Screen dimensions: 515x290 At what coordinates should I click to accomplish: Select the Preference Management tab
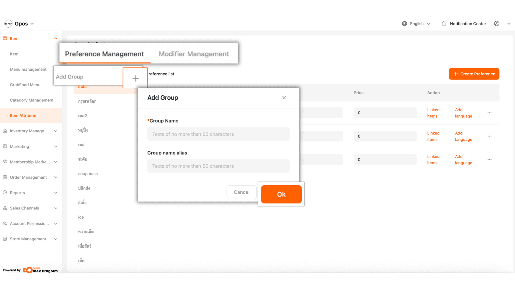pyautogui.click(x=104, y=54)
